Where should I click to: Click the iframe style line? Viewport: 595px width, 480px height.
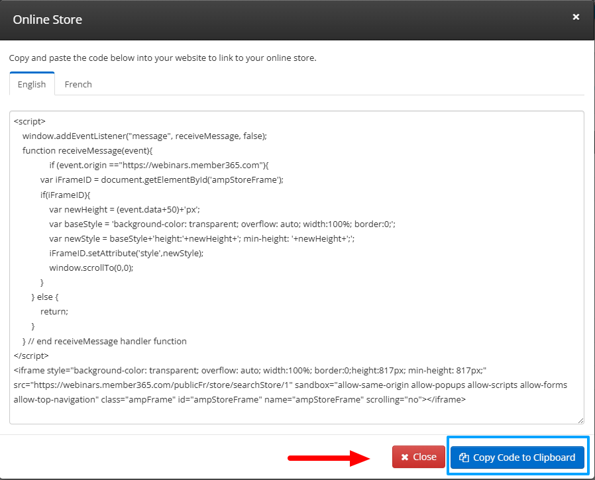[x=250, y=370]
